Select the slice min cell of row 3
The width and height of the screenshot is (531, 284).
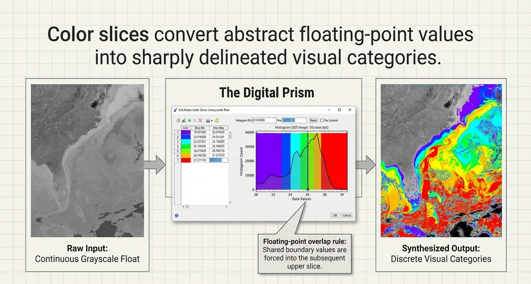click(x=200, y=142)
